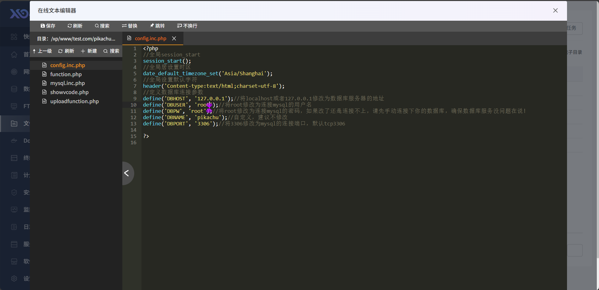Viewport: 599px width, 290px height.
Task: Open uploadfunction.php in the file tree
Action: coord(74,101)
